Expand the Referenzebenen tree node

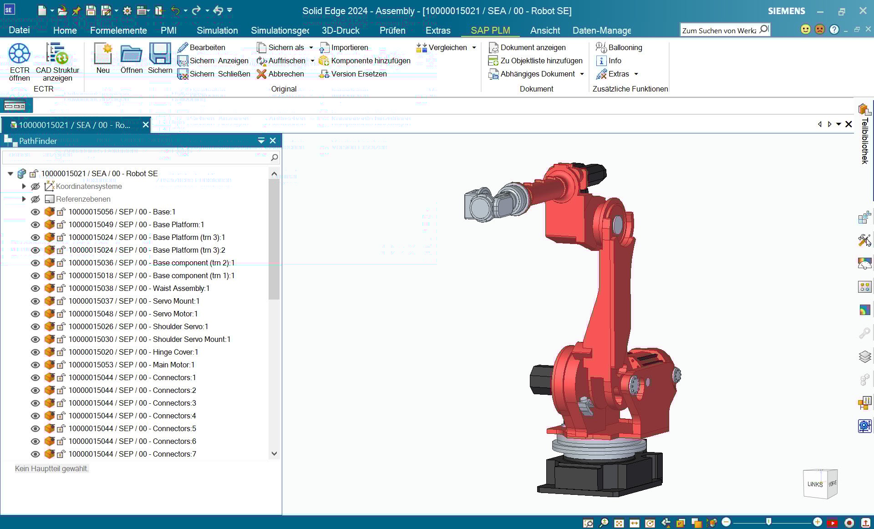click(x=24, y=199)
